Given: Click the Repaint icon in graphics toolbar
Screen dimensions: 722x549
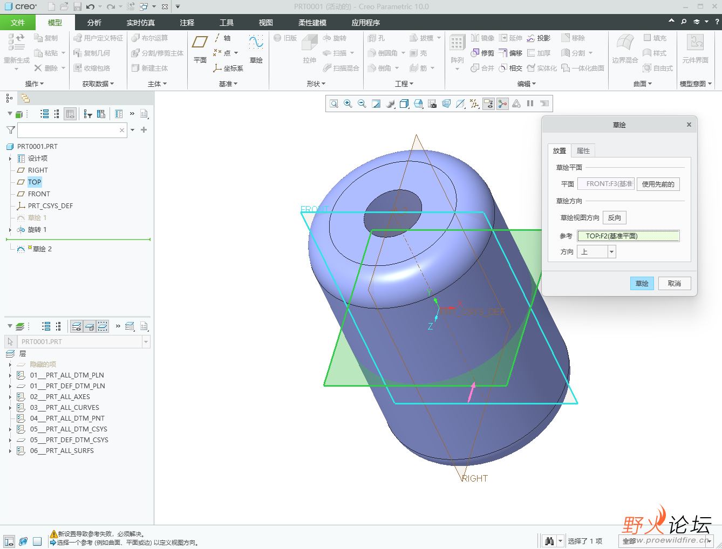Looking at the screenshot, I should click(376, 104).
